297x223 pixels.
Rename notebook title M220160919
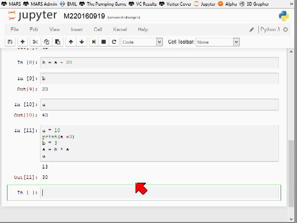[84, 16]
